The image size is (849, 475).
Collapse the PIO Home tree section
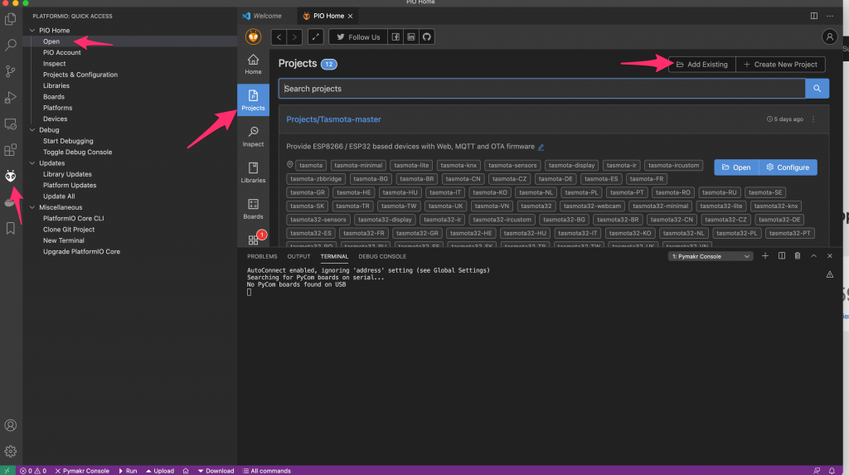32,31
